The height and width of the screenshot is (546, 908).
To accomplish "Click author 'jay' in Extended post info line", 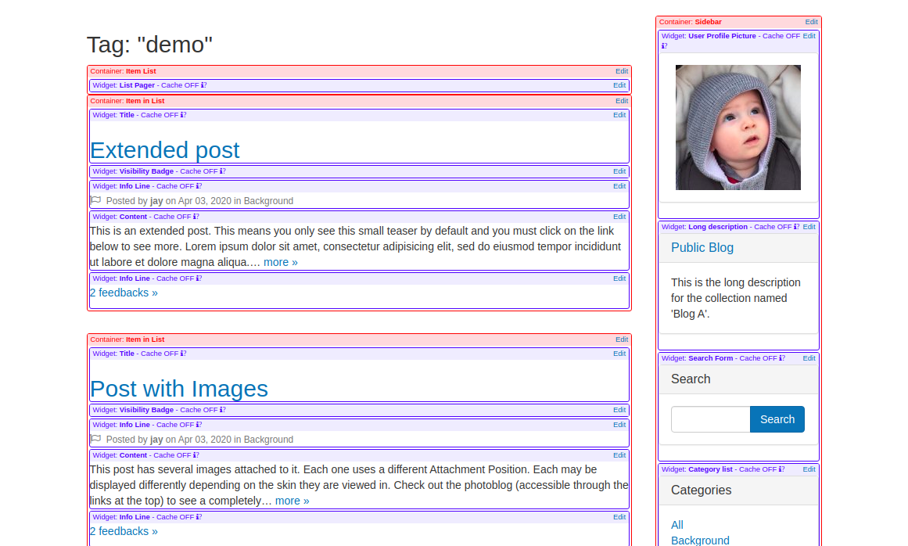I will pyautogui.click(x=156, y=201).
